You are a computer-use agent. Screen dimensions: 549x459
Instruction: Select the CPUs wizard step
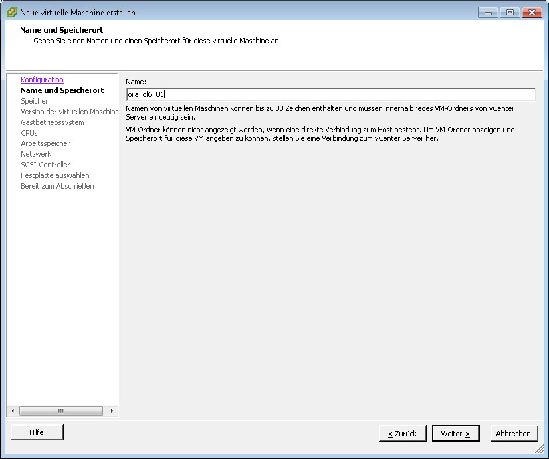(29, 133)
